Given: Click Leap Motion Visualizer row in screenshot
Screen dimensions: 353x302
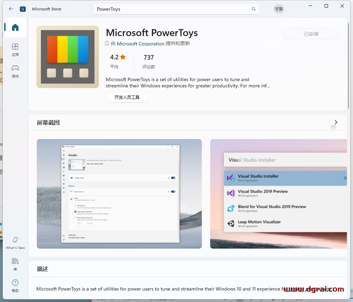Looking at the screenshot, I should [285, 224].
